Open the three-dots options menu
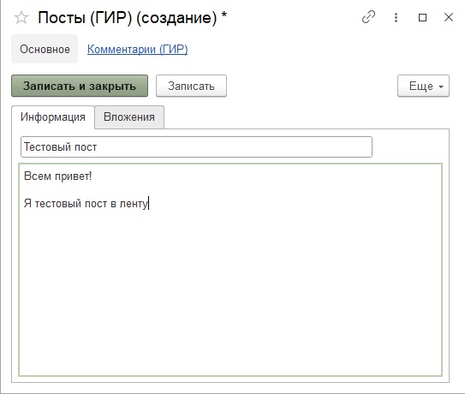The width and height of the screenshot is (465, 394). pos(396,17)
